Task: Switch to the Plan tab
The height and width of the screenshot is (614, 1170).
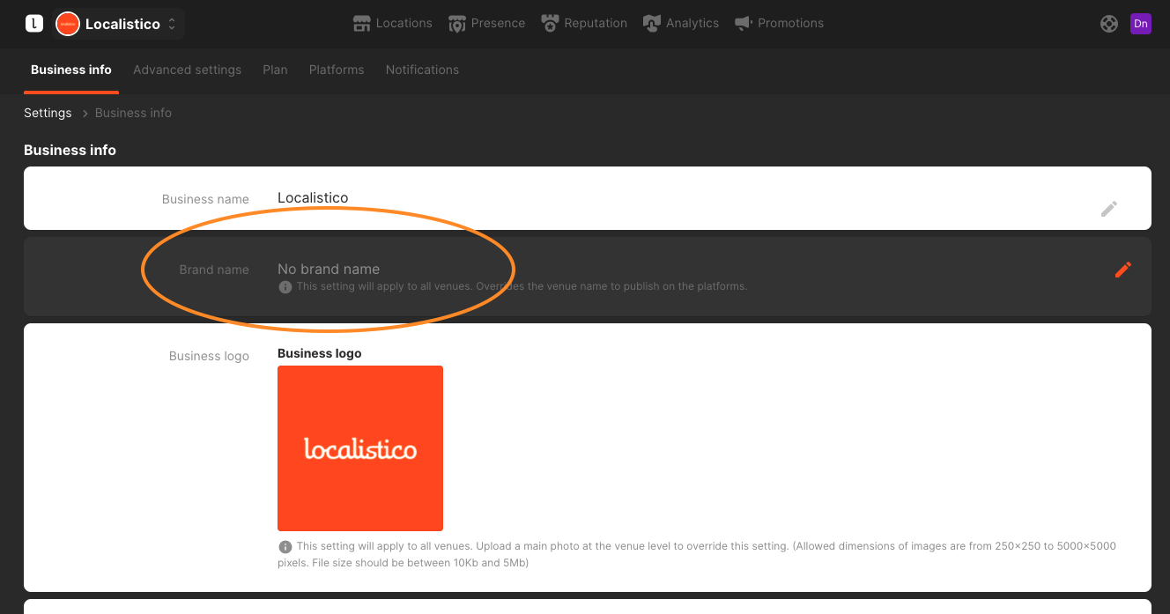Action: (x=275, y=70)
